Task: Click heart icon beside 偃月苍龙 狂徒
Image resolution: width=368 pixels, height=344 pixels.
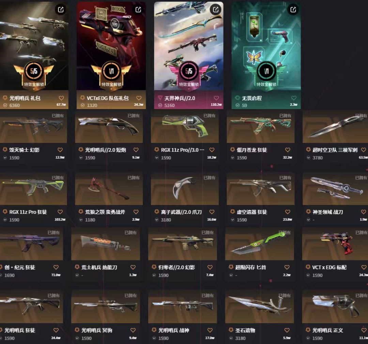Action: pyautogui.click(x=288, y=150)
